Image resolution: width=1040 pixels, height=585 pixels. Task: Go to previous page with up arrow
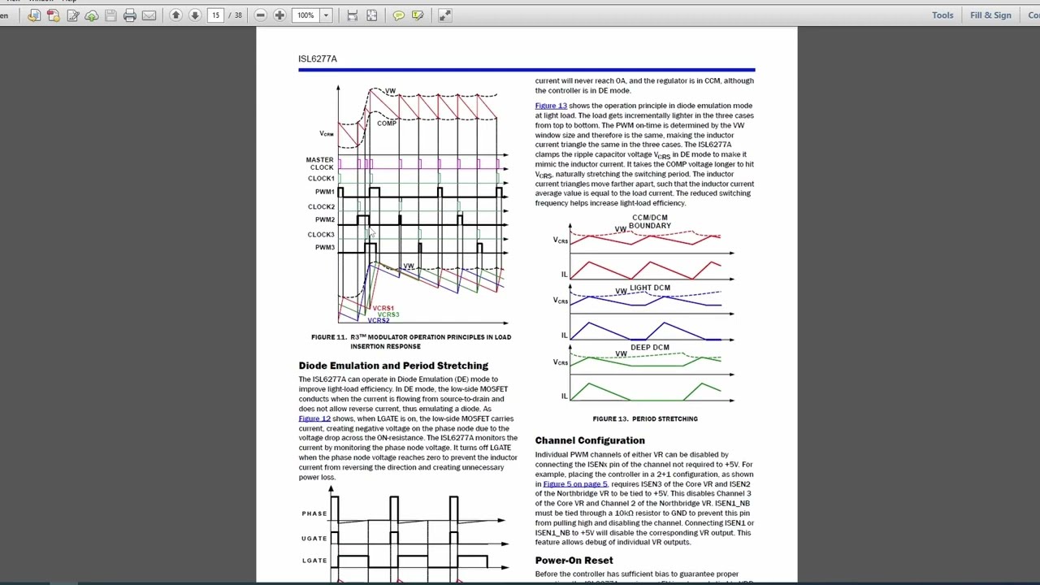[x=175, y=15]
